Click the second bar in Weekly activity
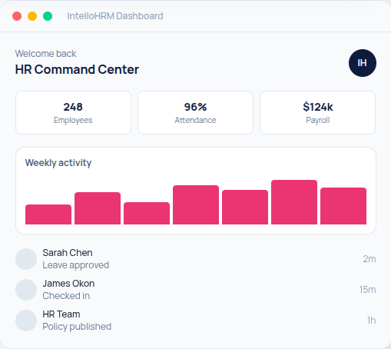Screen dimensions: 391x349 [98, 208]
